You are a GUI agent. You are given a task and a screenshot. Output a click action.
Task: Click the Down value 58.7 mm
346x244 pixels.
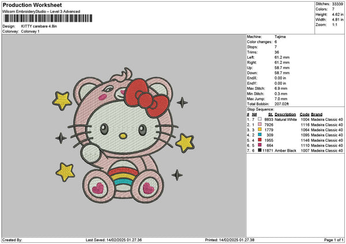282,73
